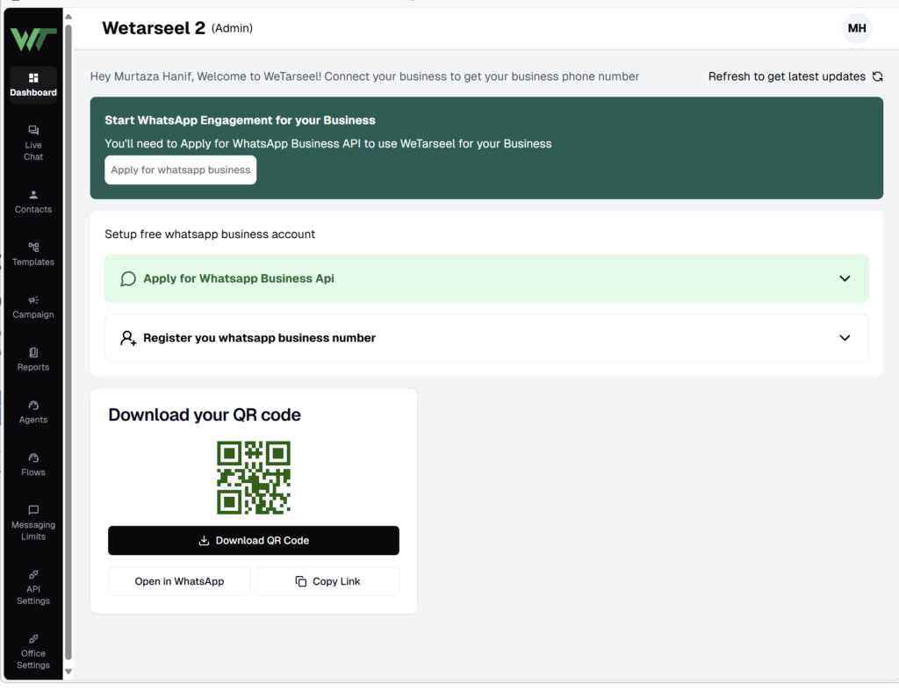Viewport: 899px width, 691px height.
Task: Expand the Register whatsapp business number chevron
Action: click(x=845, y=338)
